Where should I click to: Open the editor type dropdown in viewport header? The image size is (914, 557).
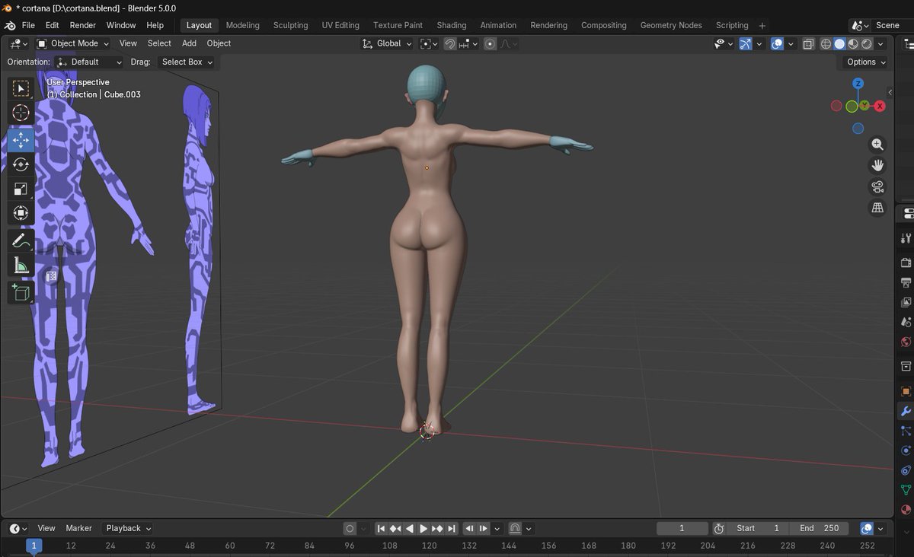pyautogui.click(x=19, y=43)
